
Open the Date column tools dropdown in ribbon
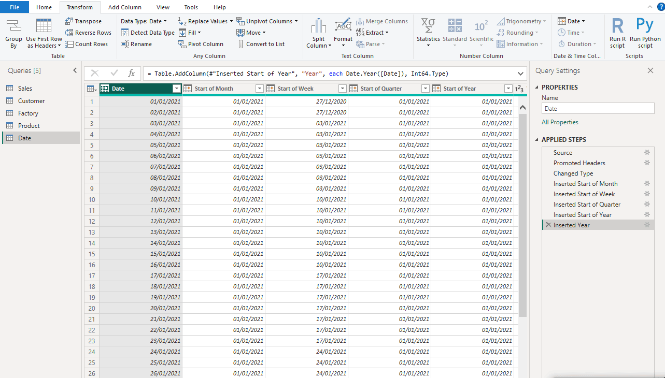click(x=571, y=21)
